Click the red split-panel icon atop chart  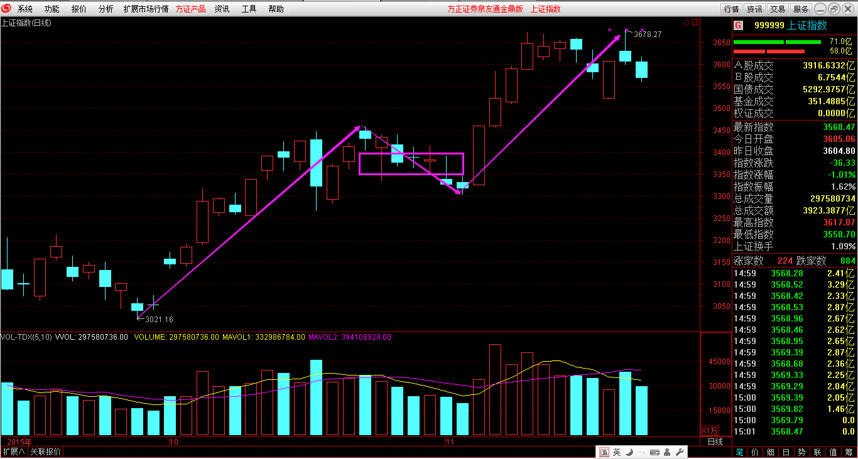tap(695, 22)
